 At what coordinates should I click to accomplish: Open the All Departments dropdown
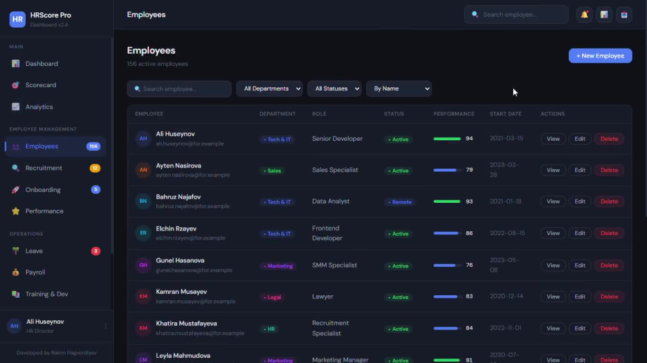pos(269,88)
